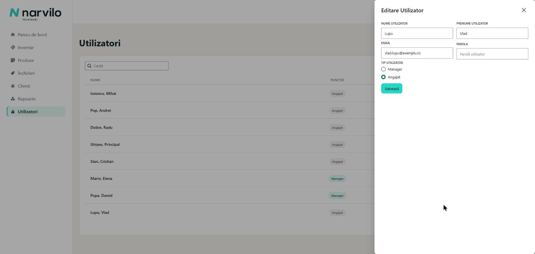Image resolution: width=535 pixels, height=254 pixels.
Task: Click the Produse sidebar icon
Action: pyautogui.click(x=13, y=60)
